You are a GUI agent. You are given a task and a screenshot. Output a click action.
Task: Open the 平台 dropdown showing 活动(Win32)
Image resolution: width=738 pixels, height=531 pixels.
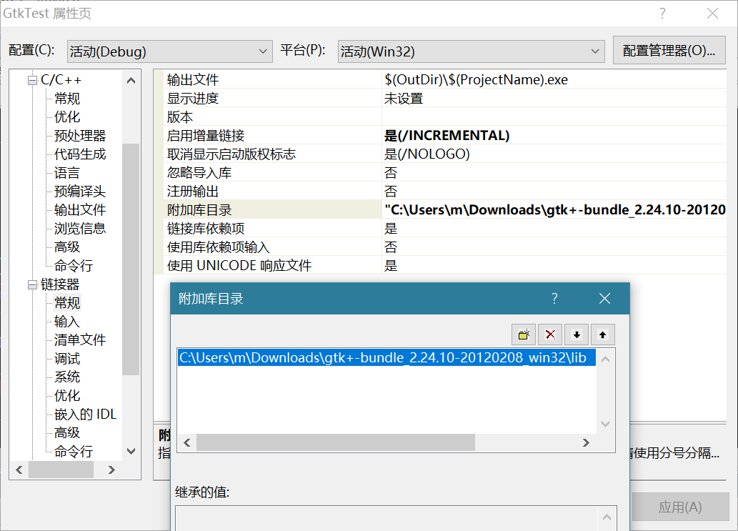tap(471, 51)
